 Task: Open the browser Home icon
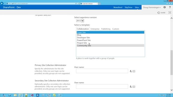click(x=167, y=4)
